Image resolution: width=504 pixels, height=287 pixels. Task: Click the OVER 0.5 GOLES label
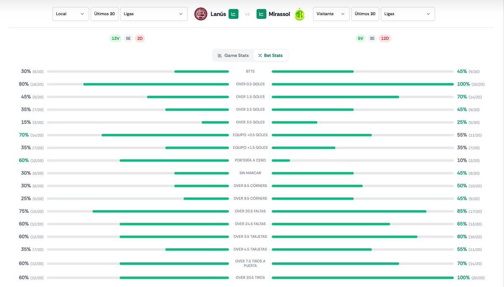click(250, 84)
